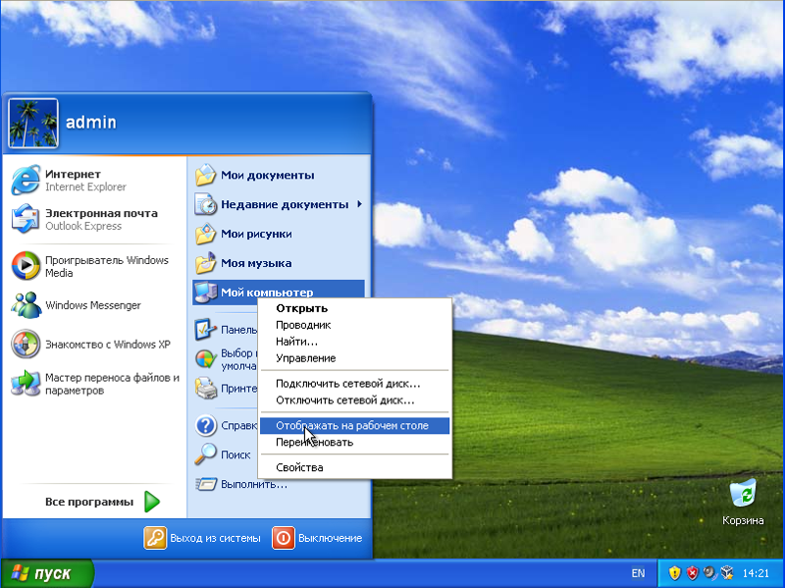
Task: Click the Выход из системы label
Action: (x=215, y=538)
